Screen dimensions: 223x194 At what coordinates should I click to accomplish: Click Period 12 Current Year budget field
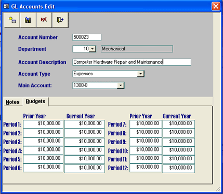tap(179, 169)
